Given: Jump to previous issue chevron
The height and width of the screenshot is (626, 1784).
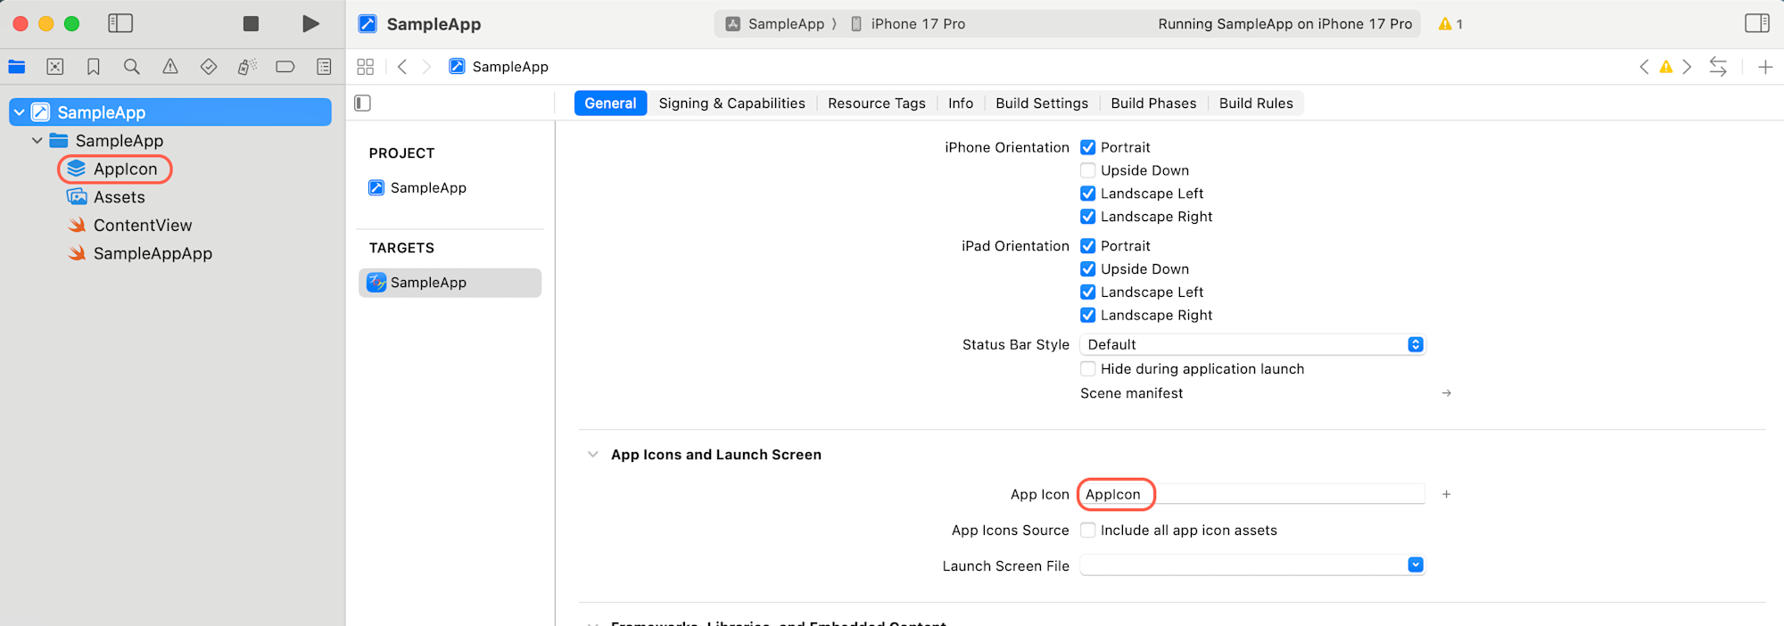Looking at the screenshot, I should [1644, 67].
